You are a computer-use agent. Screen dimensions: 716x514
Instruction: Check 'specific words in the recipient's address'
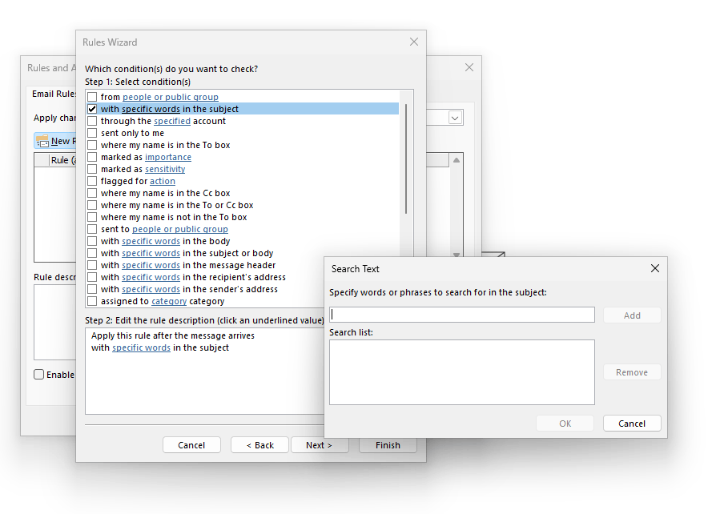pos(92,277)
